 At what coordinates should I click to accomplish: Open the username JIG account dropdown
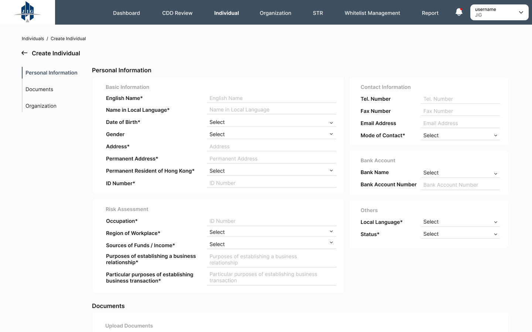coord(499,12)
